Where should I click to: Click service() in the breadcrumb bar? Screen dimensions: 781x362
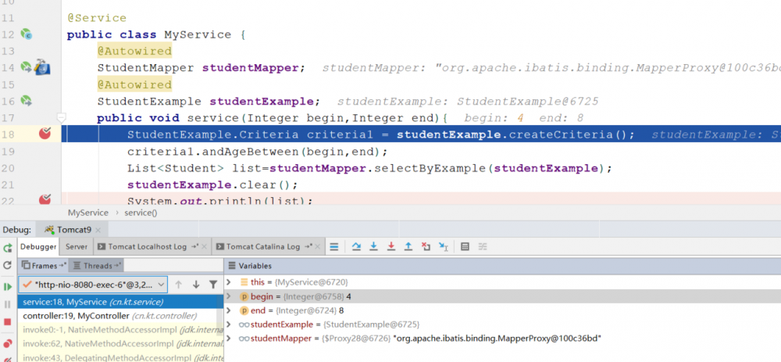click(141, 213)
